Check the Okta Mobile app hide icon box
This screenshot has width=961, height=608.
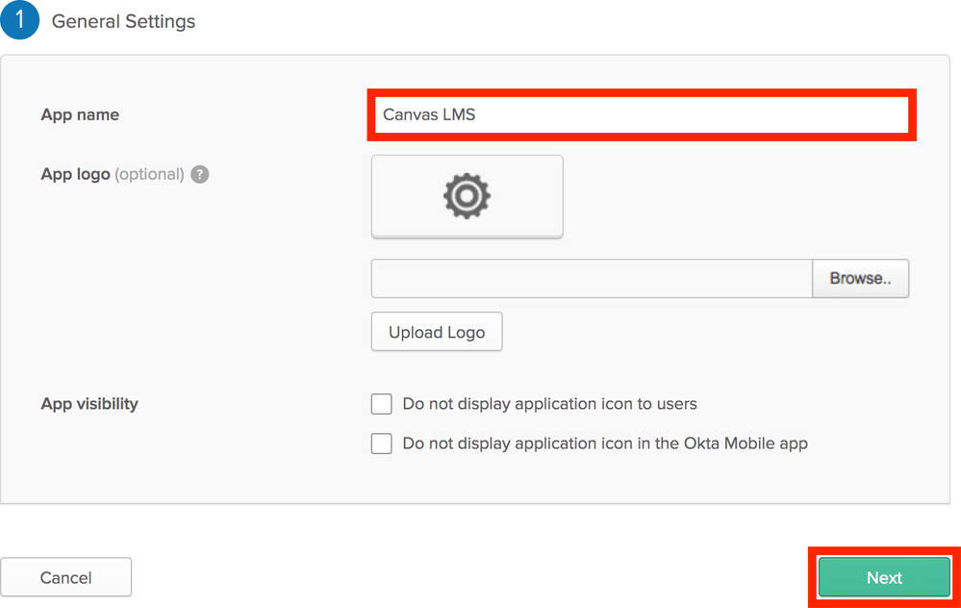point(382,443)
